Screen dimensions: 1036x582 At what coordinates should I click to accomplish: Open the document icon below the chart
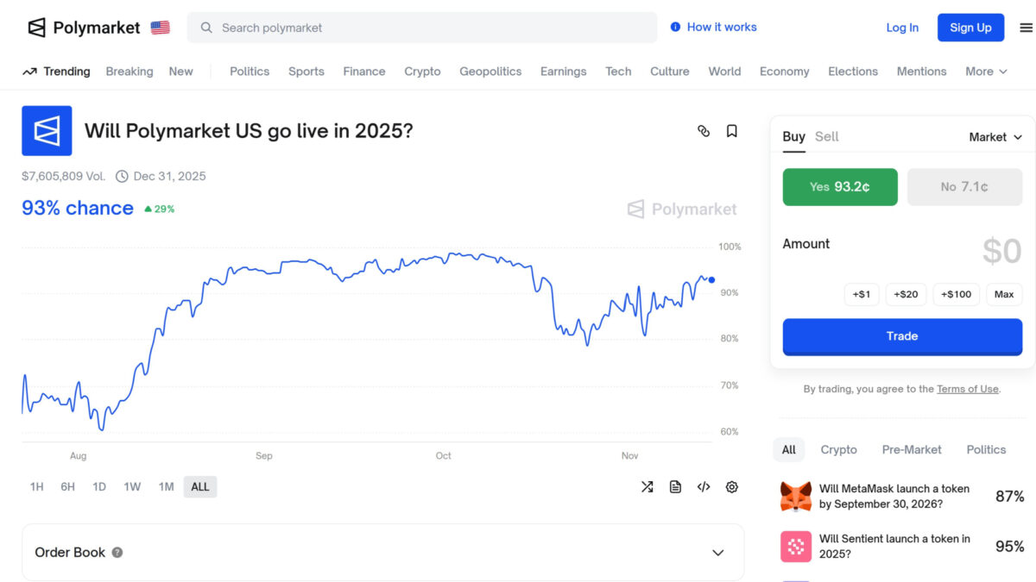pos(675,487)
